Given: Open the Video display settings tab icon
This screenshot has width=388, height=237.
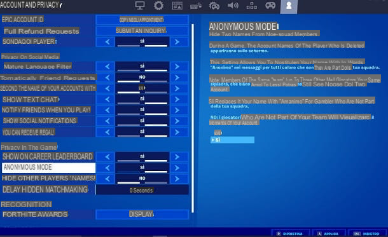Looking at the screenshot, I should pos(140,6).
